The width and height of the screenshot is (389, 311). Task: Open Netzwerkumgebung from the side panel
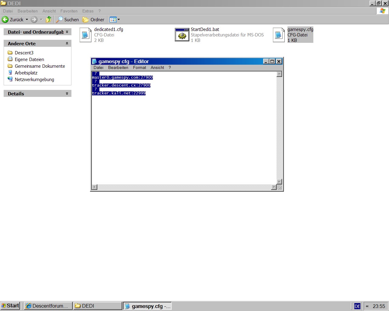coord(34,80)
